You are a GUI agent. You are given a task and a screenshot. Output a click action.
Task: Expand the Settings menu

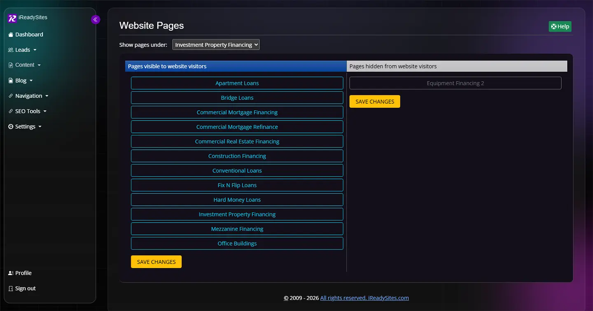point(25,127)
